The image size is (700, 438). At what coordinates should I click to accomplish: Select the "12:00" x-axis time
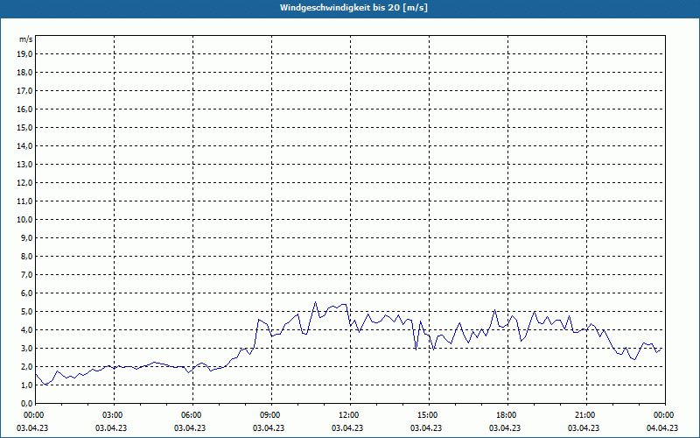[x=351, y=415]
